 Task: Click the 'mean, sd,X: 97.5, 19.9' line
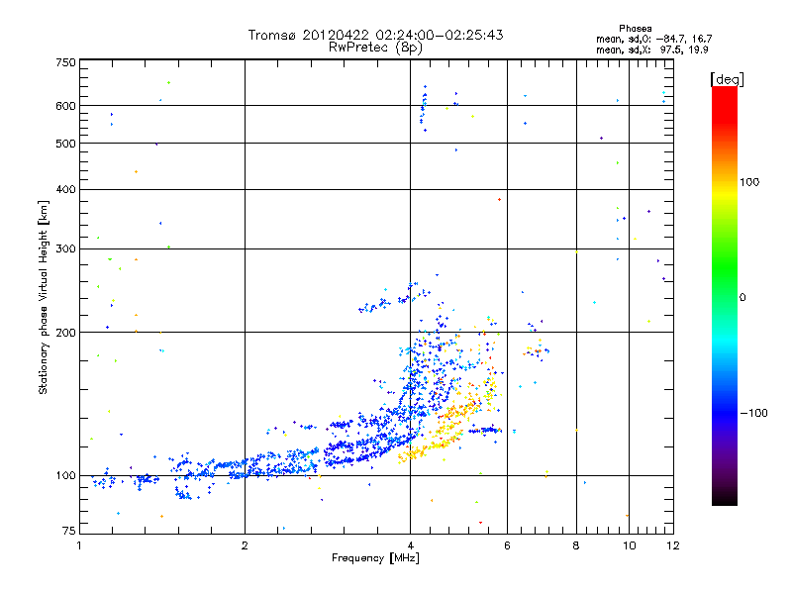(x=652, y=49)
